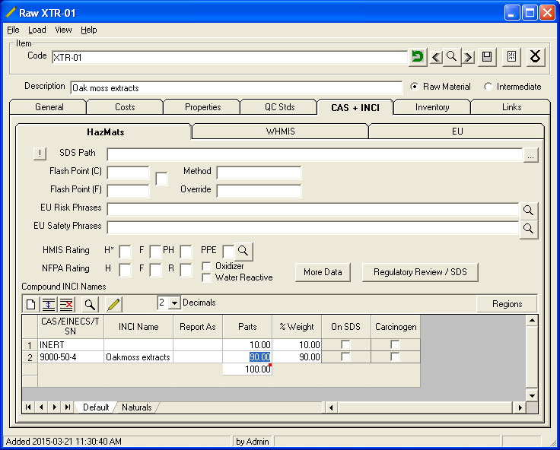Open the WHMIS sub-tab
The image size is (560, 450).
pyautogui.click(x=280, y=132)
